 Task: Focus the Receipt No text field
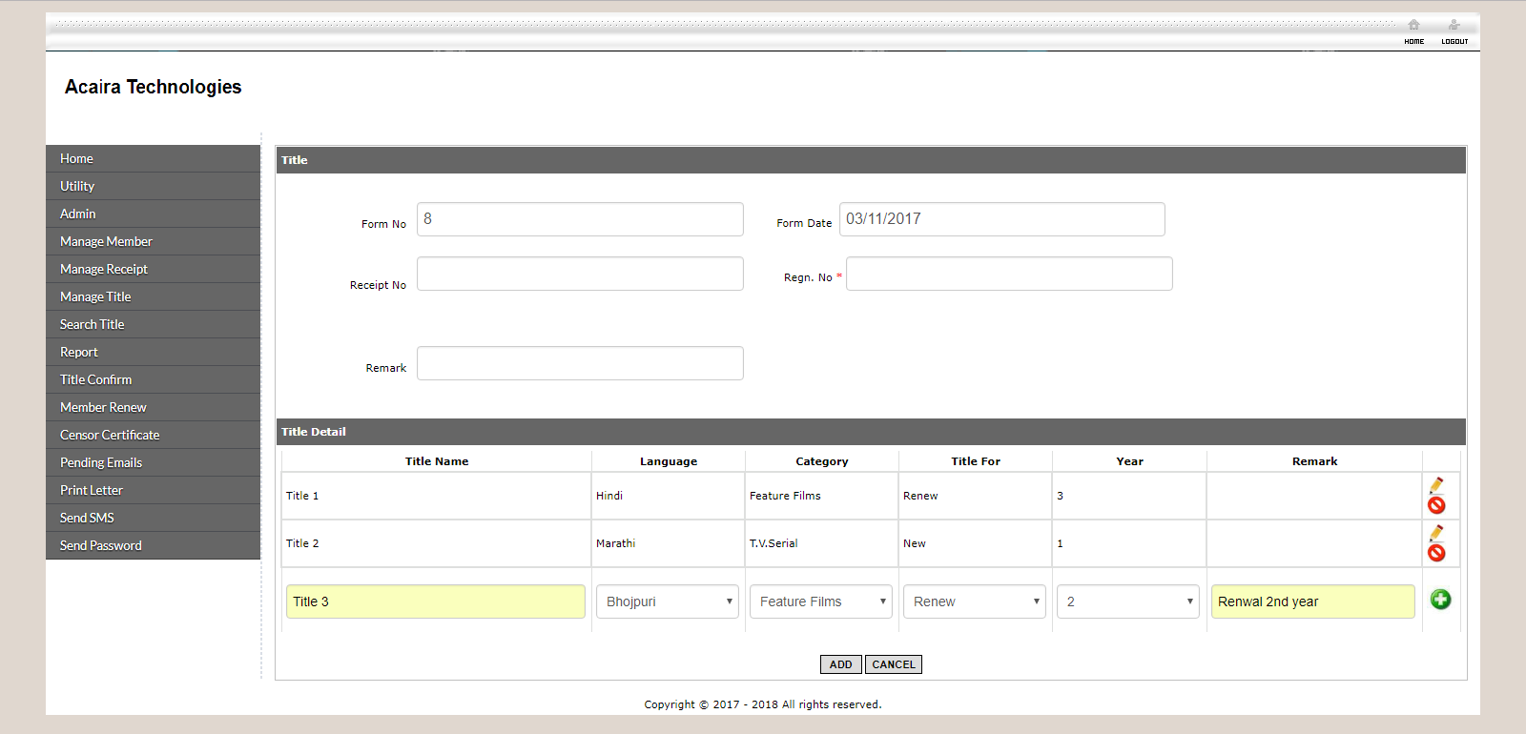click(x=580, y=275)
